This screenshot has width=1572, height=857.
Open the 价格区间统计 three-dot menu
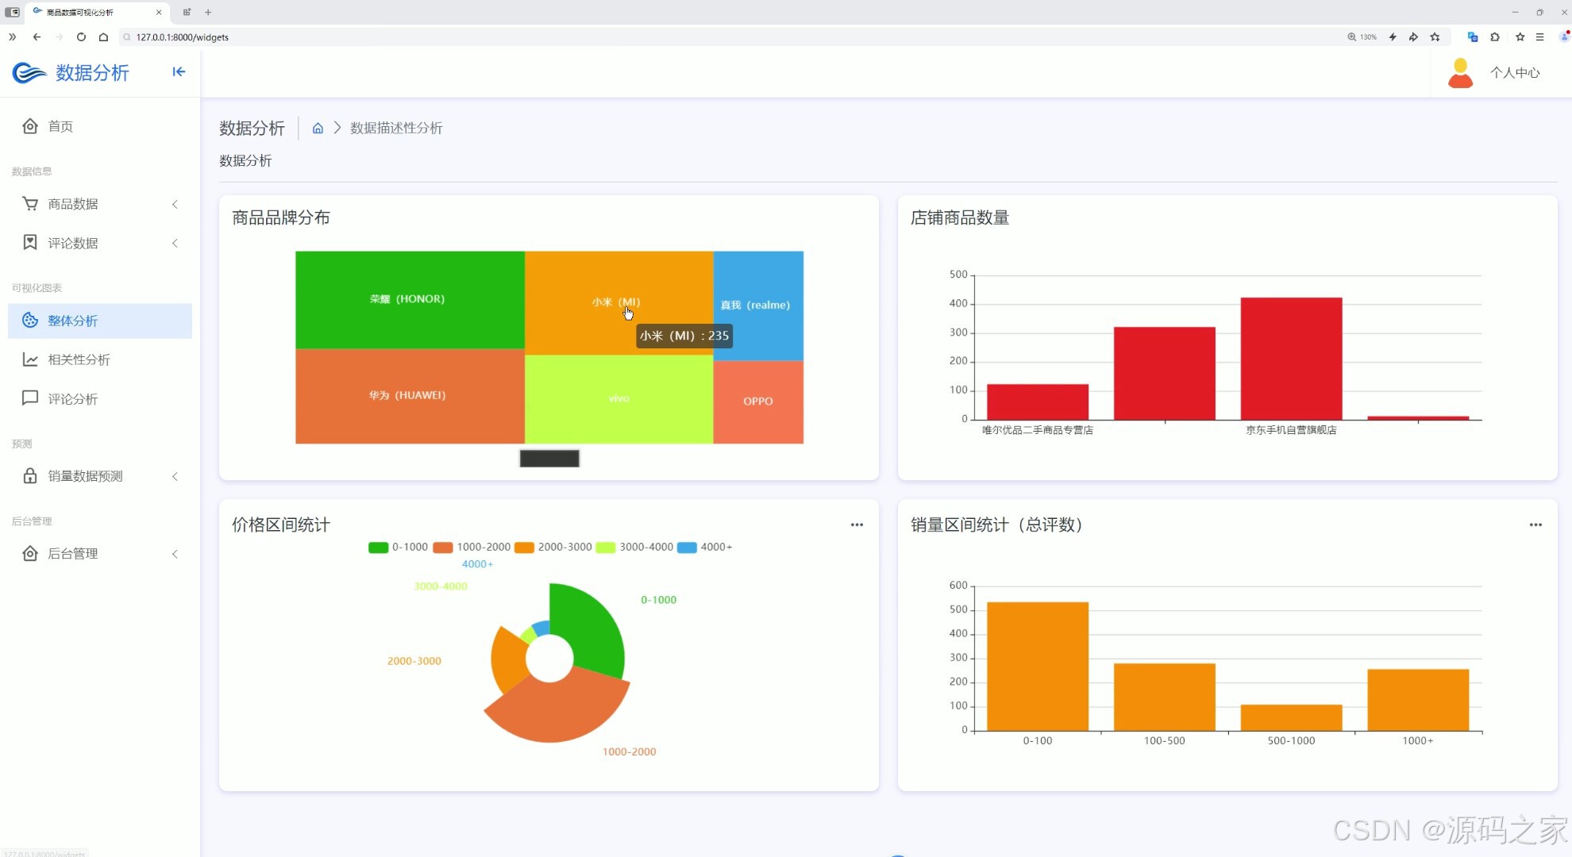(857, 525)
